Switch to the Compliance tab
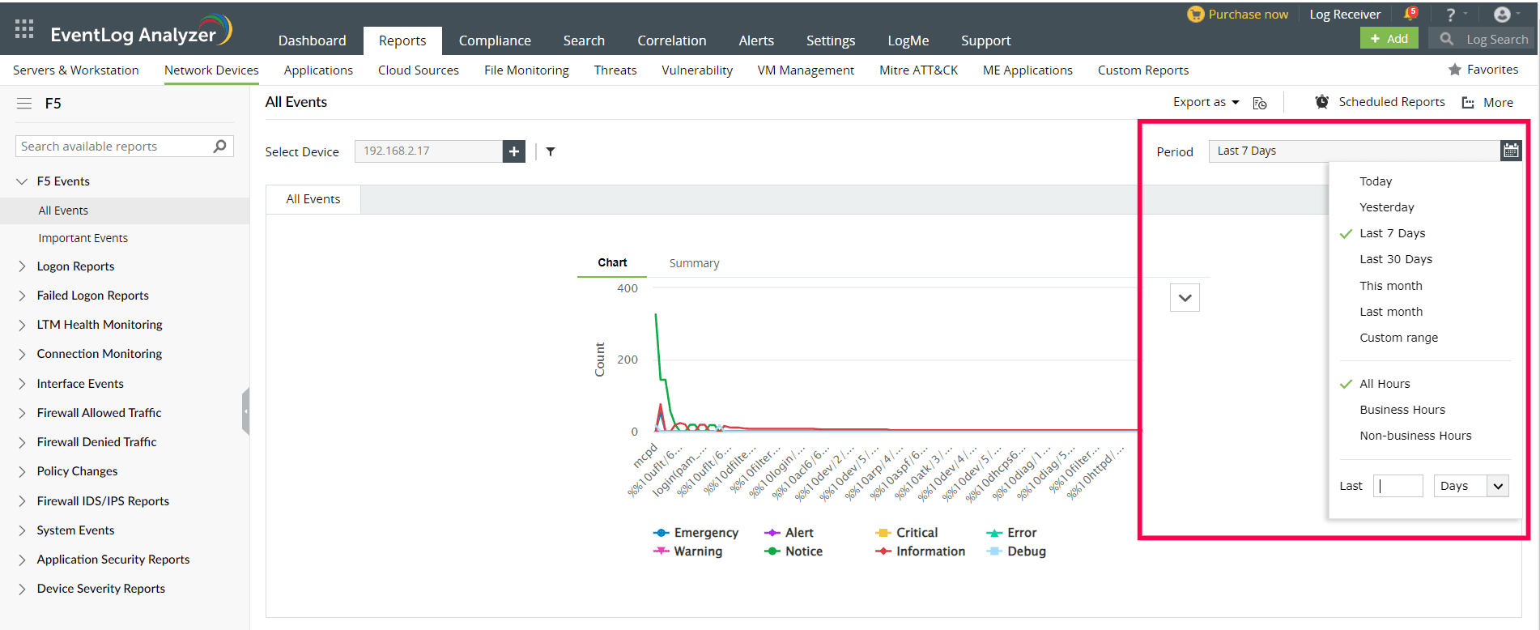The height and width of the screenshot is (630, 1540). (495, 40)
